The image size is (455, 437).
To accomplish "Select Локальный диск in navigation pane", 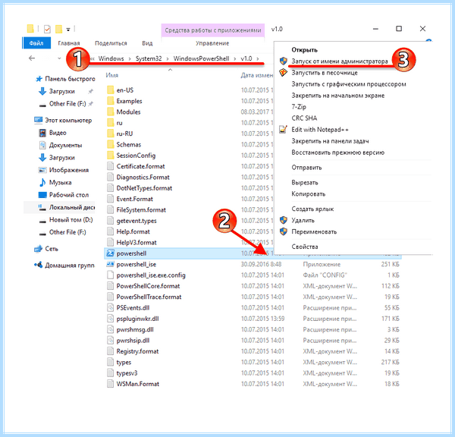I will (59, 207).
